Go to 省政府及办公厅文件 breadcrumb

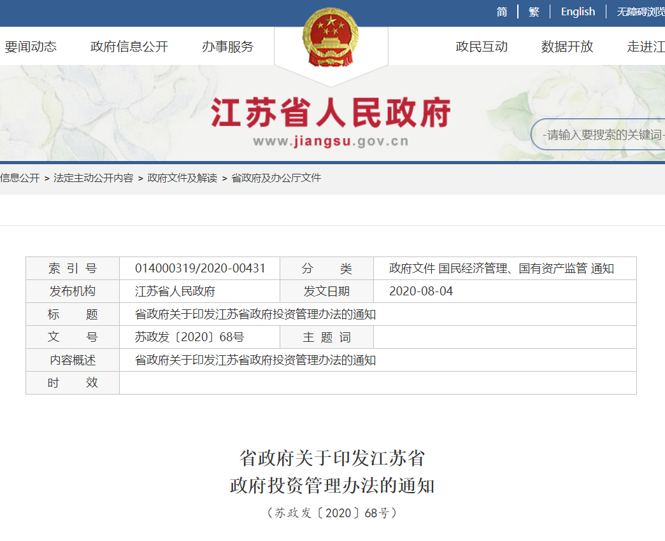pyautogui.click(x=276, y=178)
